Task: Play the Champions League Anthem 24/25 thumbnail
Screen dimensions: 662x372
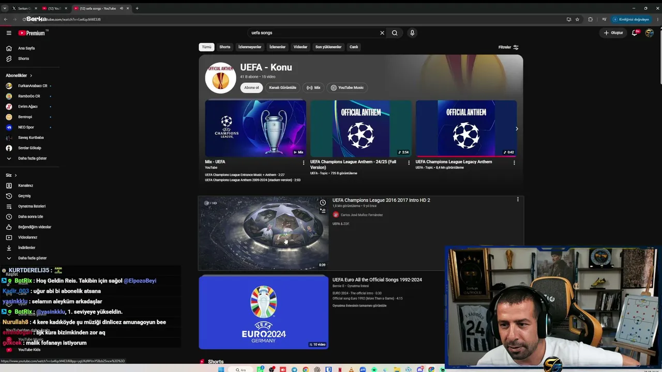Action: pyautogui.click(x=361, y=128)
